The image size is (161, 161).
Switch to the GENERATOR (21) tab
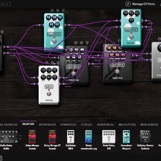105,125
